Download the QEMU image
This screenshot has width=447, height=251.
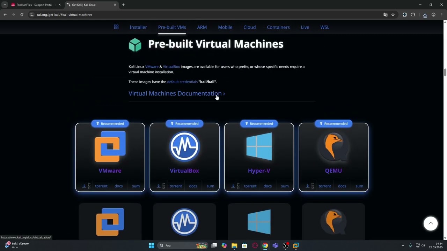308,186
